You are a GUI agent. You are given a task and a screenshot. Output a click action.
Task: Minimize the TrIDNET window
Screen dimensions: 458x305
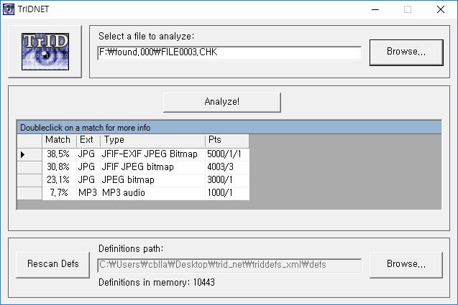point(374,9)
